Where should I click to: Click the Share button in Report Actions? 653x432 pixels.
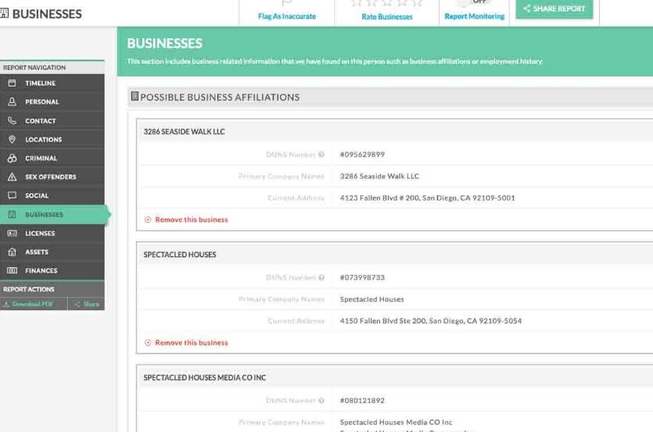(86, 304)
